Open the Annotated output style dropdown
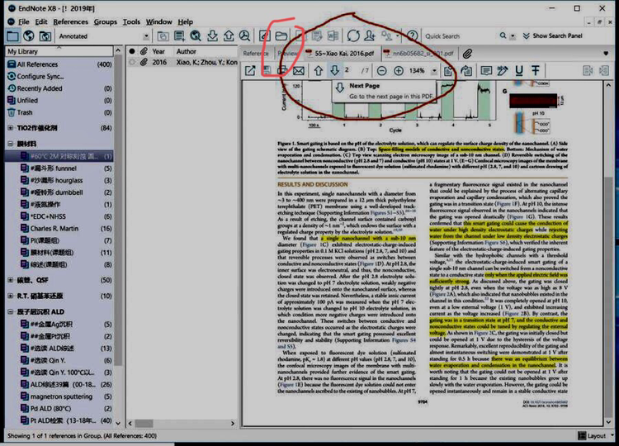This screenshot has height=446, width=619. (x=146, y=36)
